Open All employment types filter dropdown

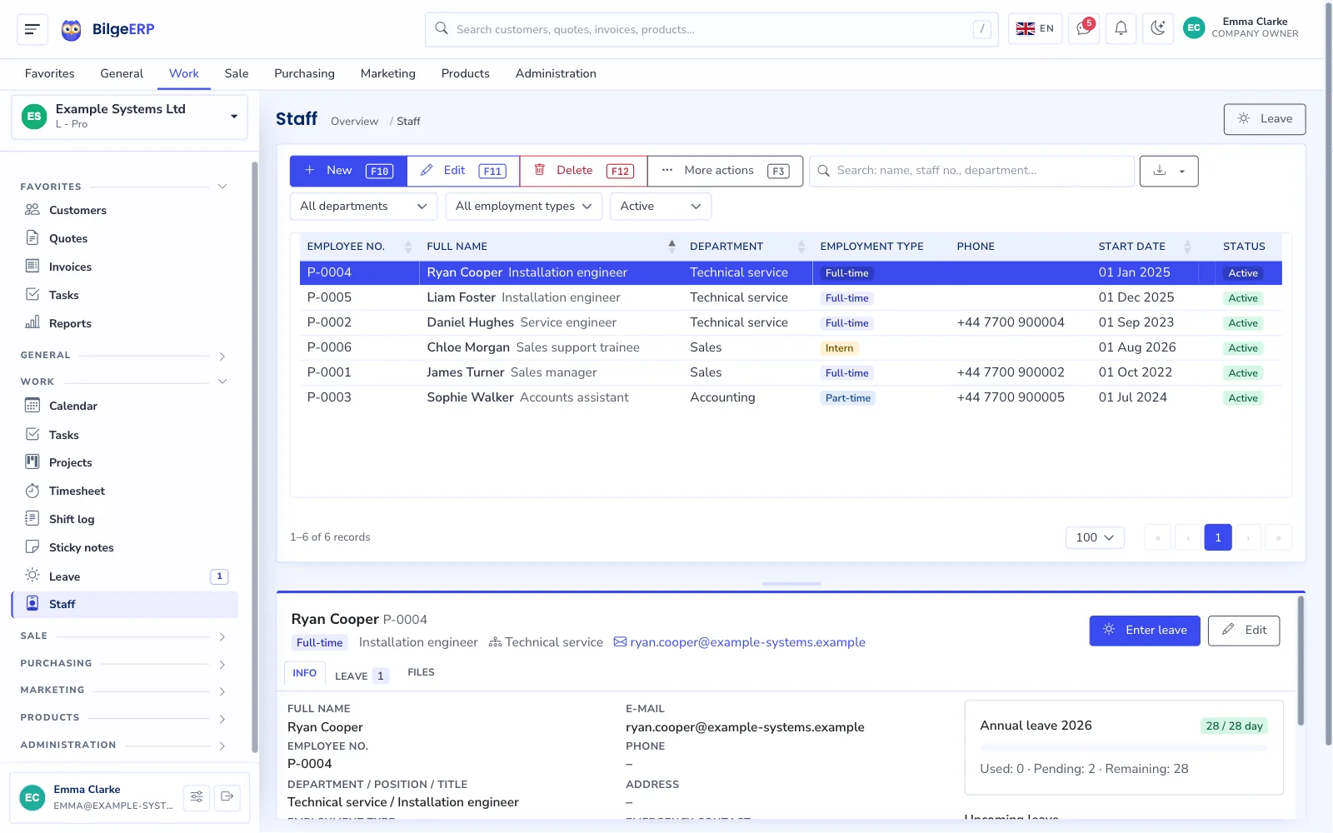click(x=524, y=207)
